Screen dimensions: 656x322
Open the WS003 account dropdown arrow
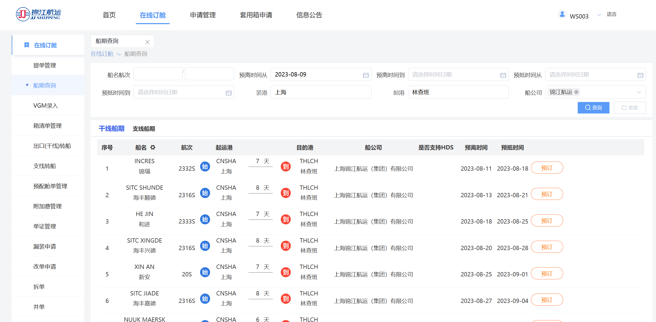coord(599,15)
